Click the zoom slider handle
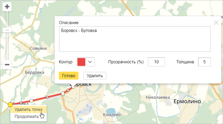The image size is (223, 124). (x=7, y=30)
